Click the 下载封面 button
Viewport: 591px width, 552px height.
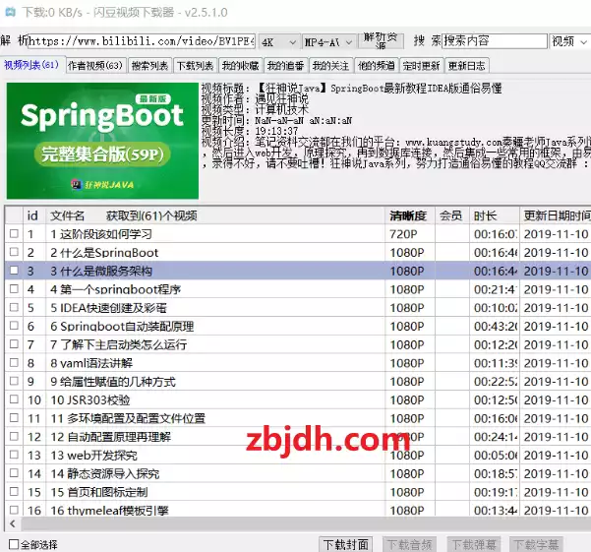tap(345, 544)
